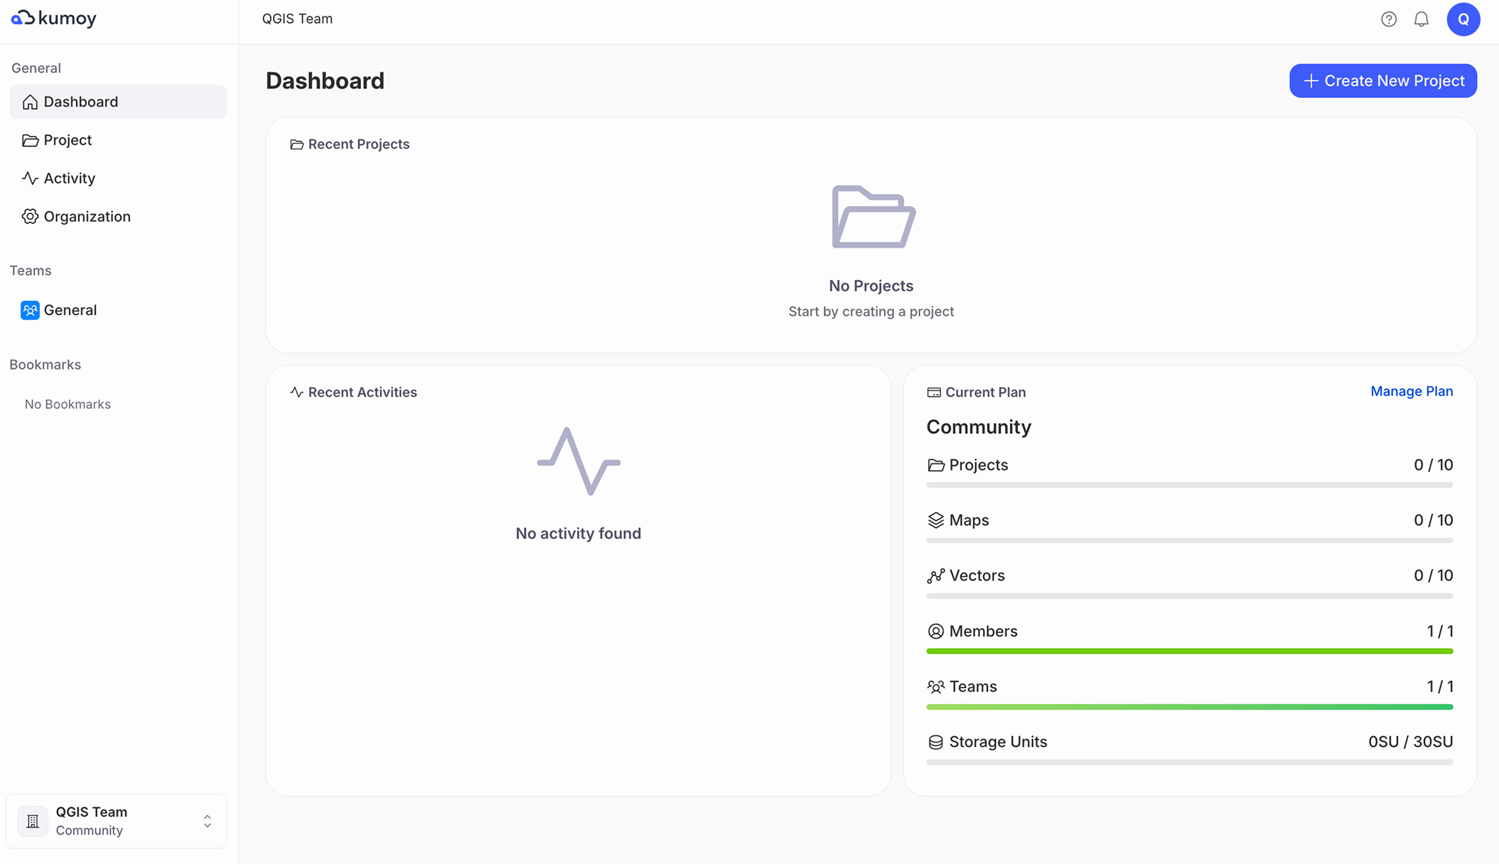Click the help question mark icon
The width and height of the screenshot is (1499, 864).
1389,19
